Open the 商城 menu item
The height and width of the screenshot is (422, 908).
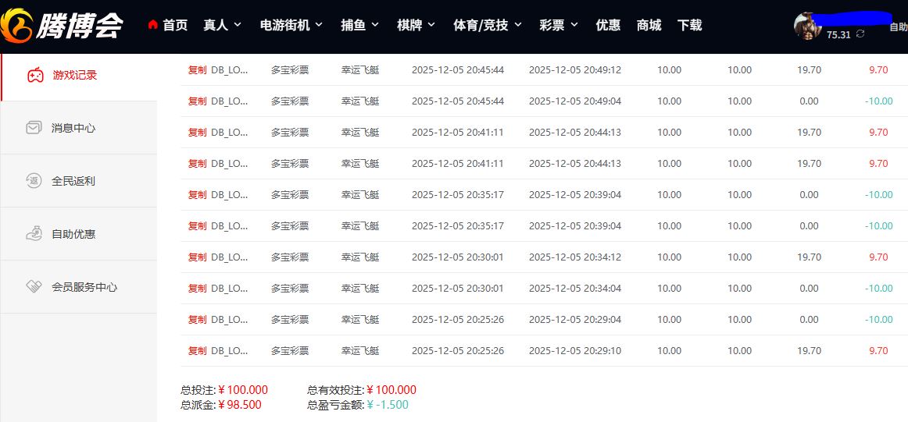click(649, 25)
